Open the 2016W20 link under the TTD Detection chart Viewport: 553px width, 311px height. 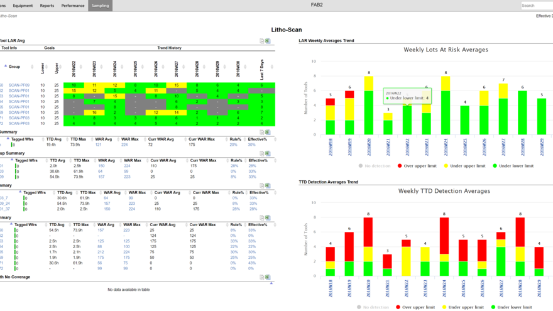click(368, 289)
